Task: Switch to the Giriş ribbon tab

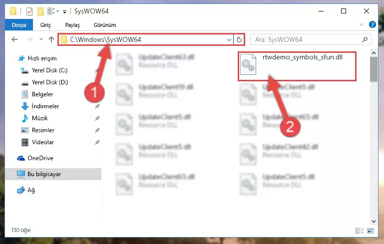Action: [45, 25]
